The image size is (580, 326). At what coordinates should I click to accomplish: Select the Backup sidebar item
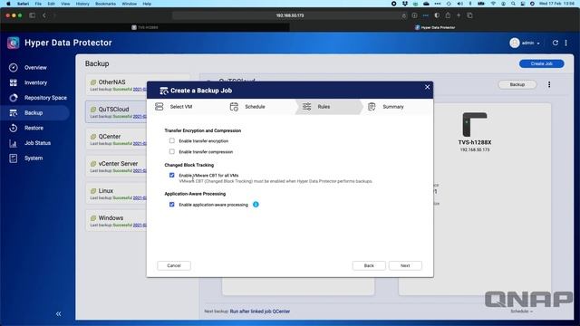(34, 112)
